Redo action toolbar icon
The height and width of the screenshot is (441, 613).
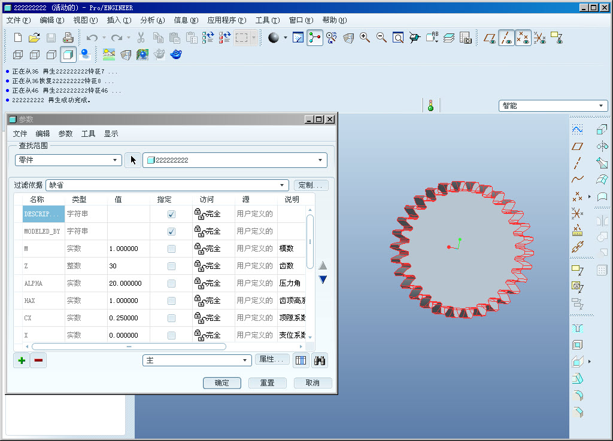(117, 38)
